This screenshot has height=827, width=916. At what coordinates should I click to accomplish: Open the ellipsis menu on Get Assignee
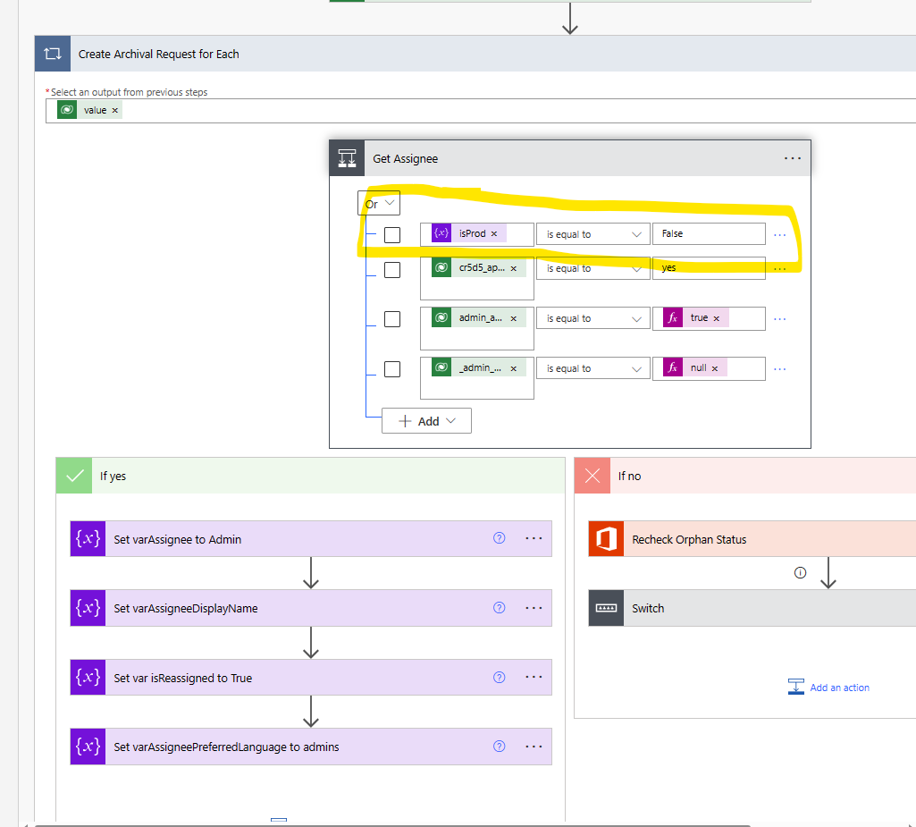click(x=792, y=157)
